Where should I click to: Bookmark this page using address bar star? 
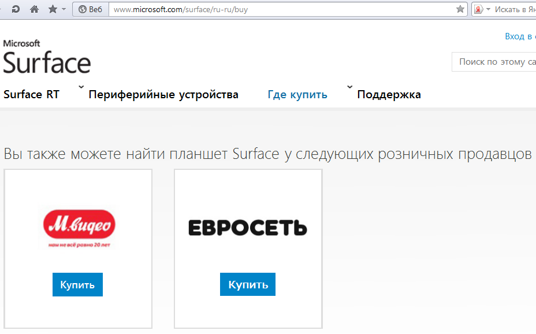click(x=460, y=9)
